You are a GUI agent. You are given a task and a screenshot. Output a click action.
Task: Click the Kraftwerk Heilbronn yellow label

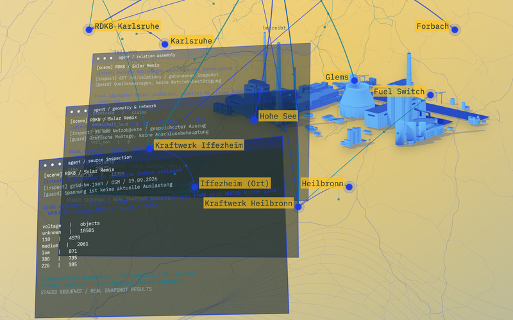pyautogui.click(x=248, y=204)
